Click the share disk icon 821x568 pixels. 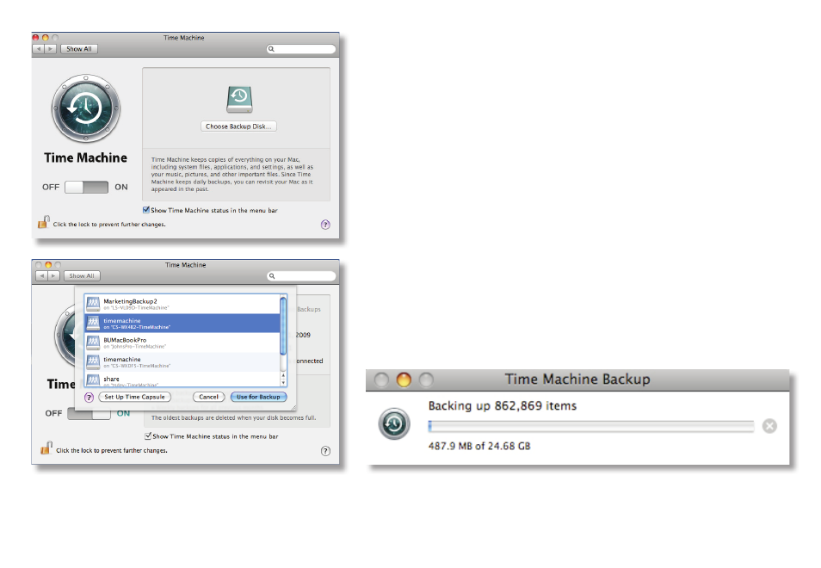(93, 380)
